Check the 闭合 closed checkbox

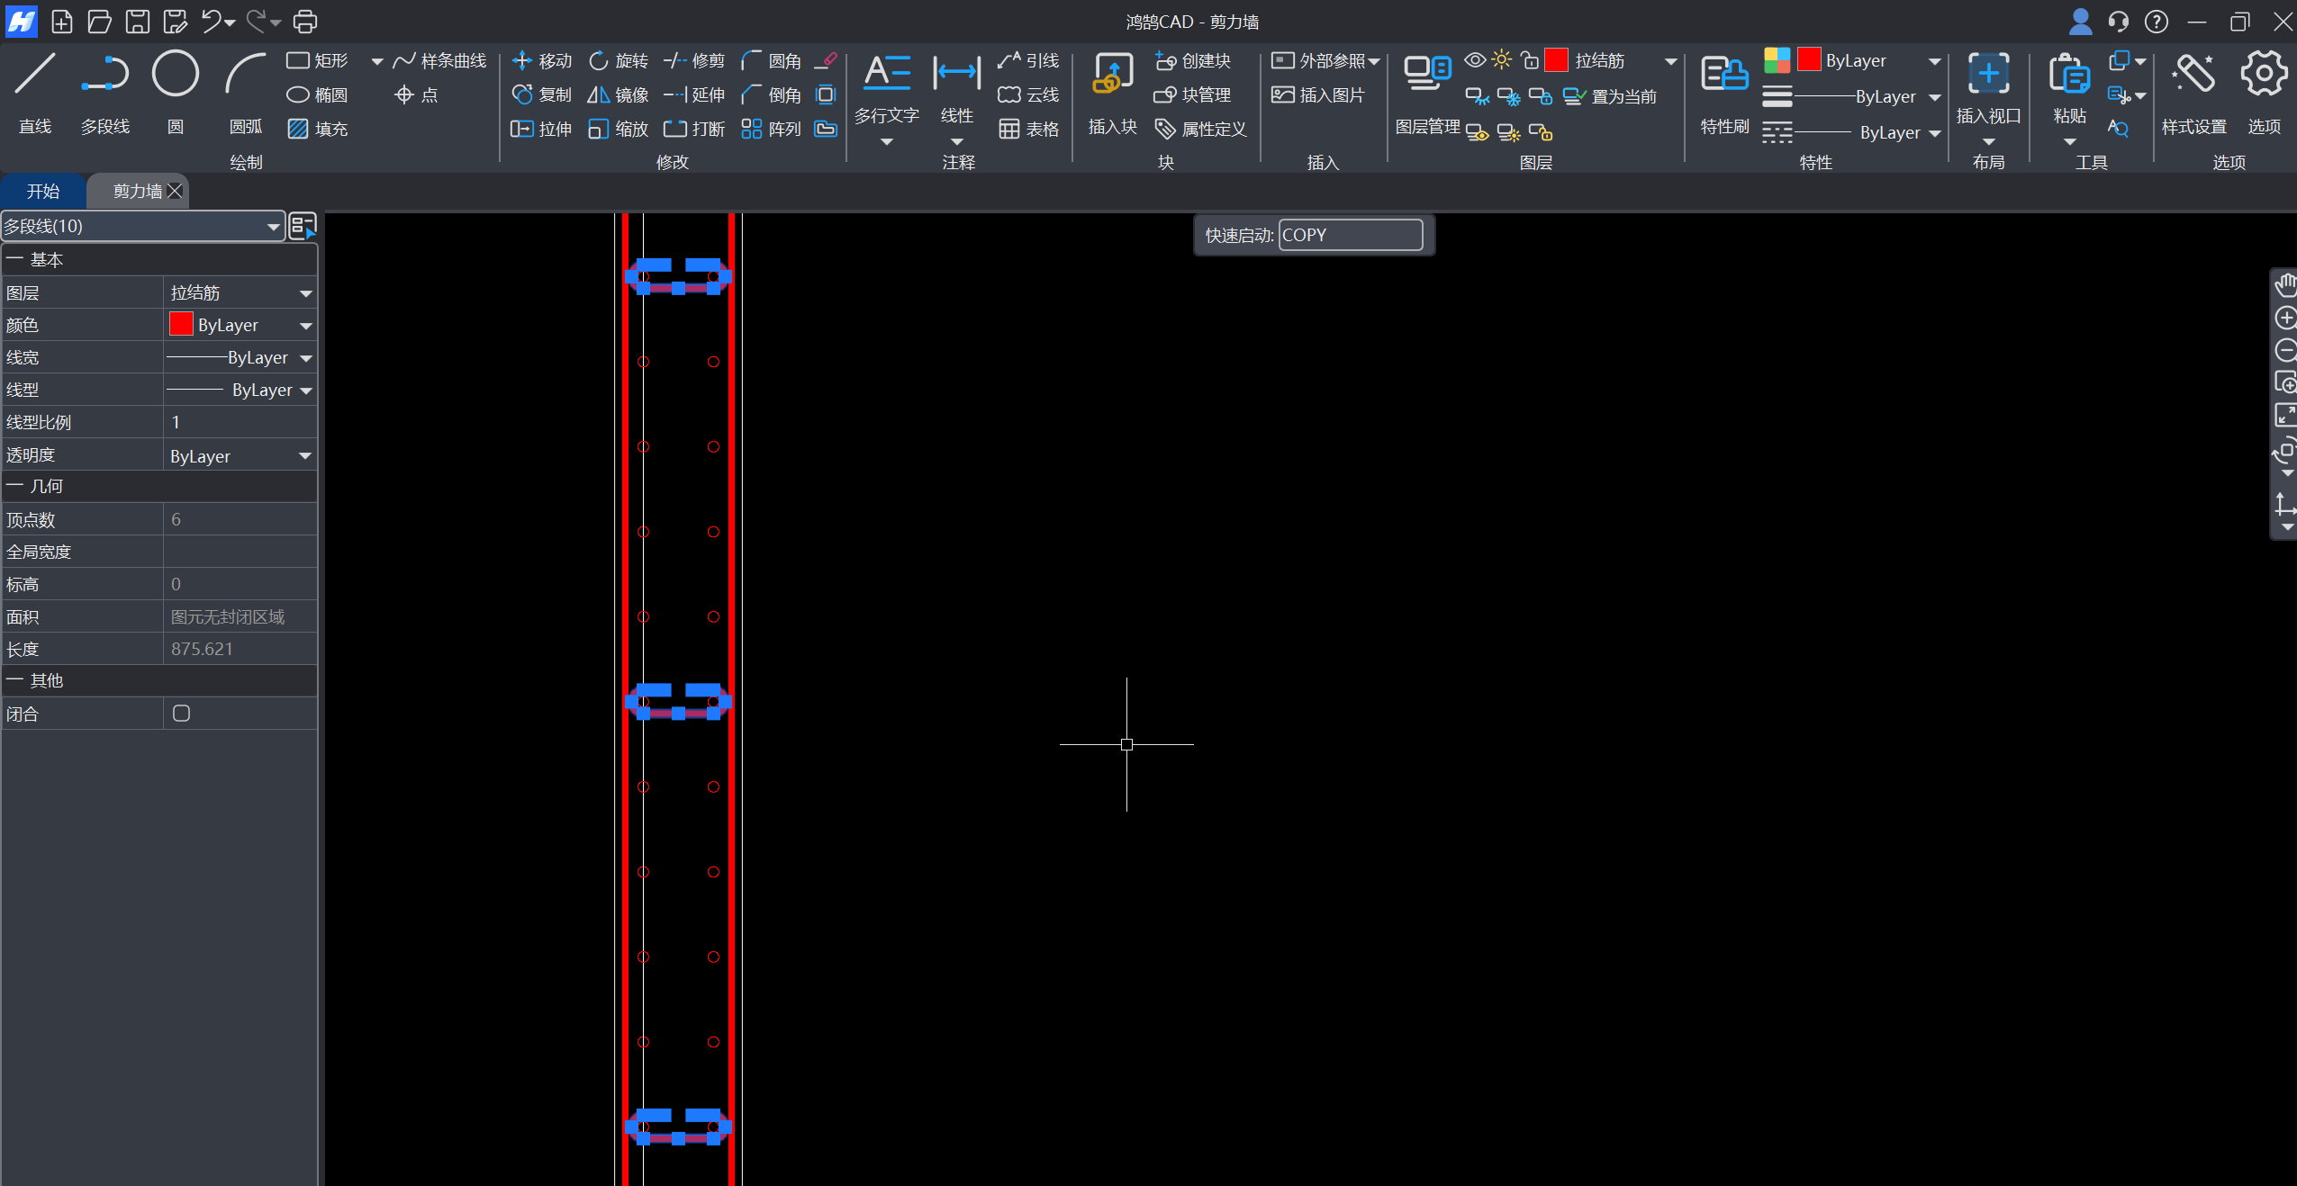click(x=181, y=714)
